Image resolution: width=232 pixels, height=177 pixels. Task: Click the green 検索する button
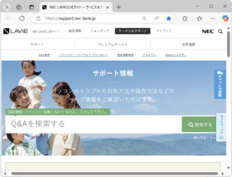click(x=199, y=124)
